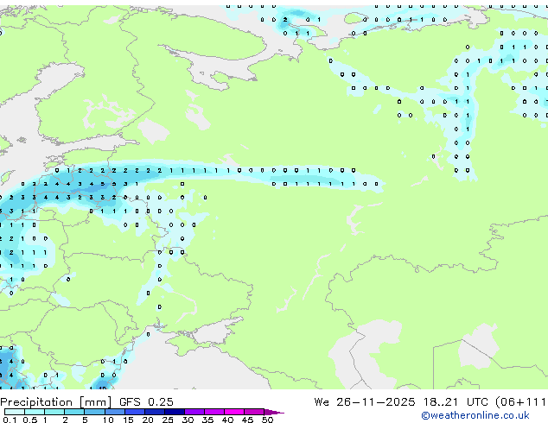Click the 45–50 mm legend color box
Viewport: 548px width, 423px height.
[254, 412]
